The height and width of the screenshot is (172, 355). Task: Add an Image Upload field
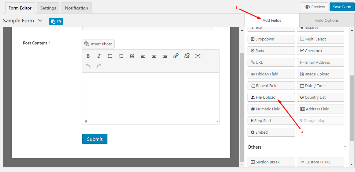pyautogui.click(x=321, y=74)
